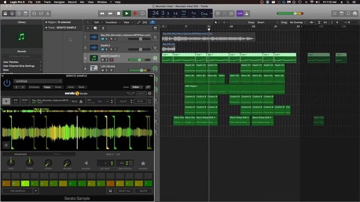
Task: Mute the LOFI DRUMS track
Action: [x=102, y=70]
